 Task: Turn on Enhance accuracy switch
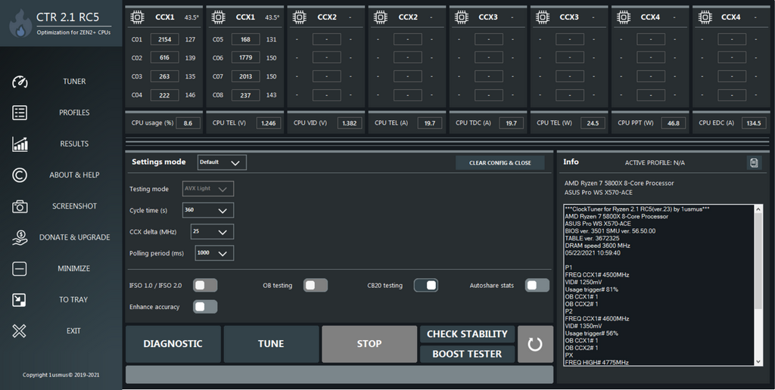tap(205, 307)
